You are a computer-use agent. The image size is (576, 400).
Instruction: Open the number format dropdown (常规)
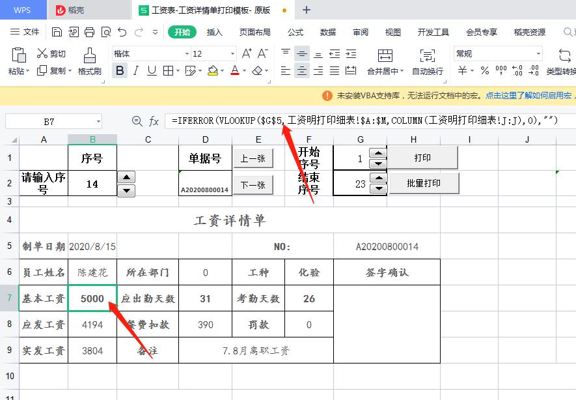coord(538,54)
